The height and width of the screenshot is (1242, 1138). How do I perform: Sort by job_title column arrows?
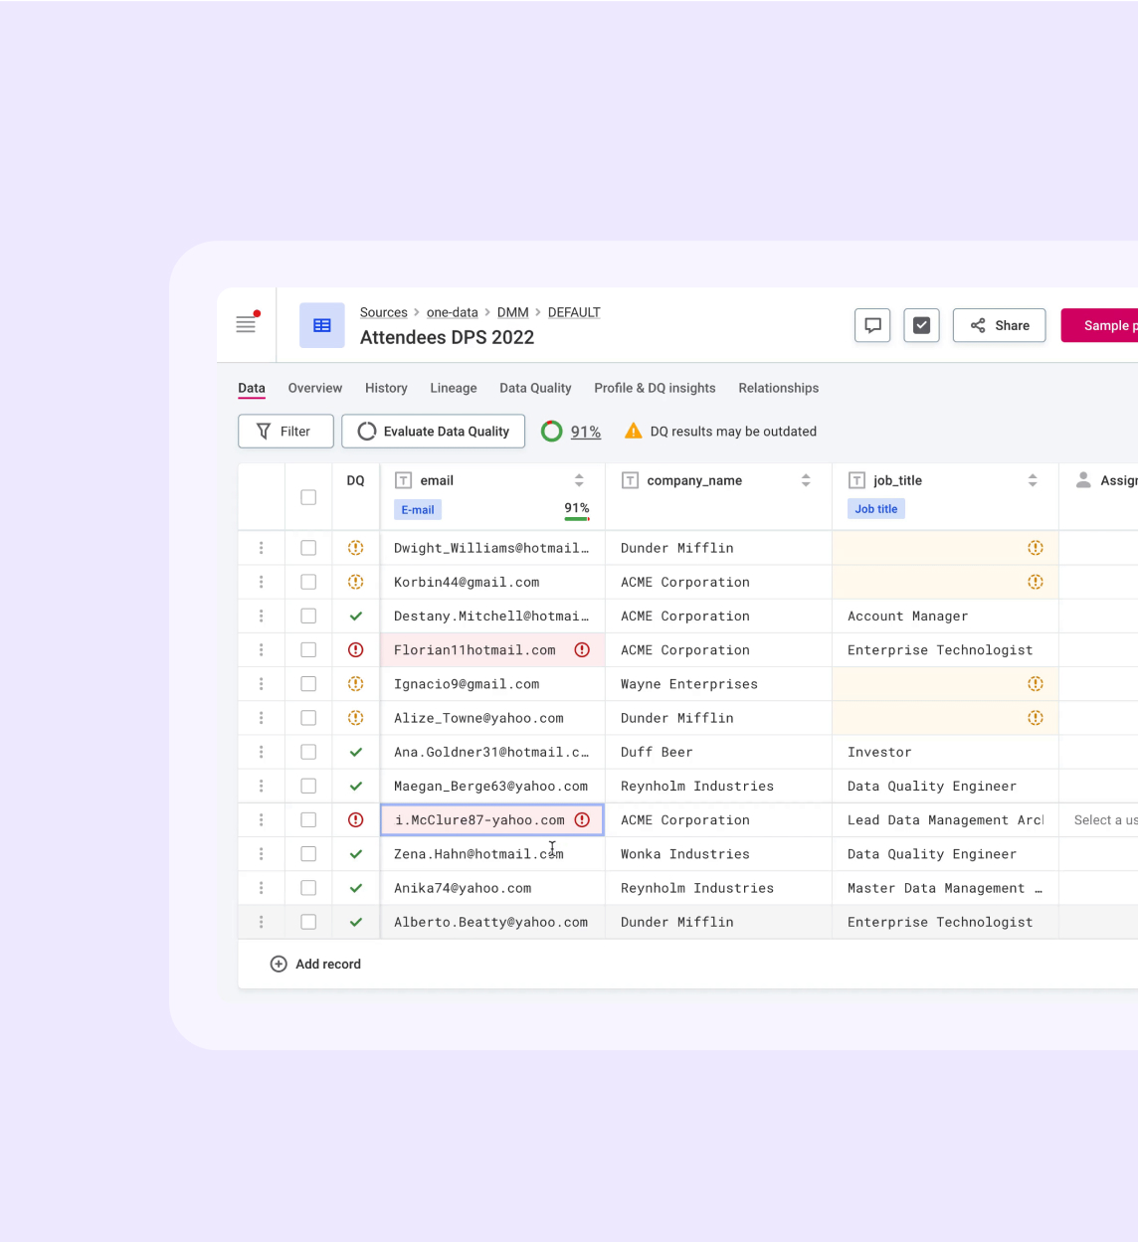(x=1033, y=480)
